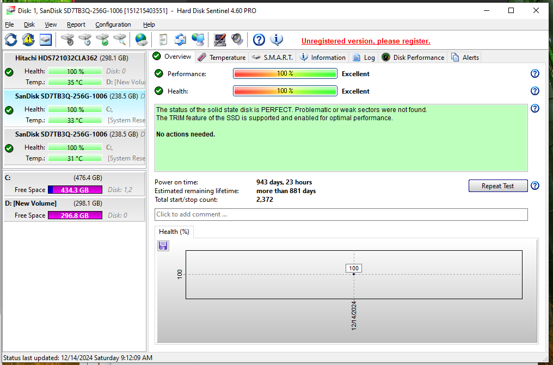The width and height of the screenshot is (553, 365).
Task: Click the 2,372 start/stop count value
Action: tap(265, 200)
